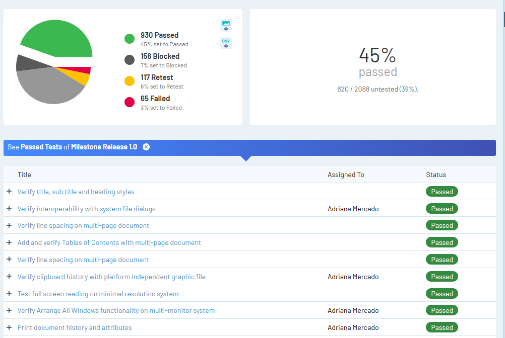
Task: Click the download chart image icon
Action: coord(226,25)
